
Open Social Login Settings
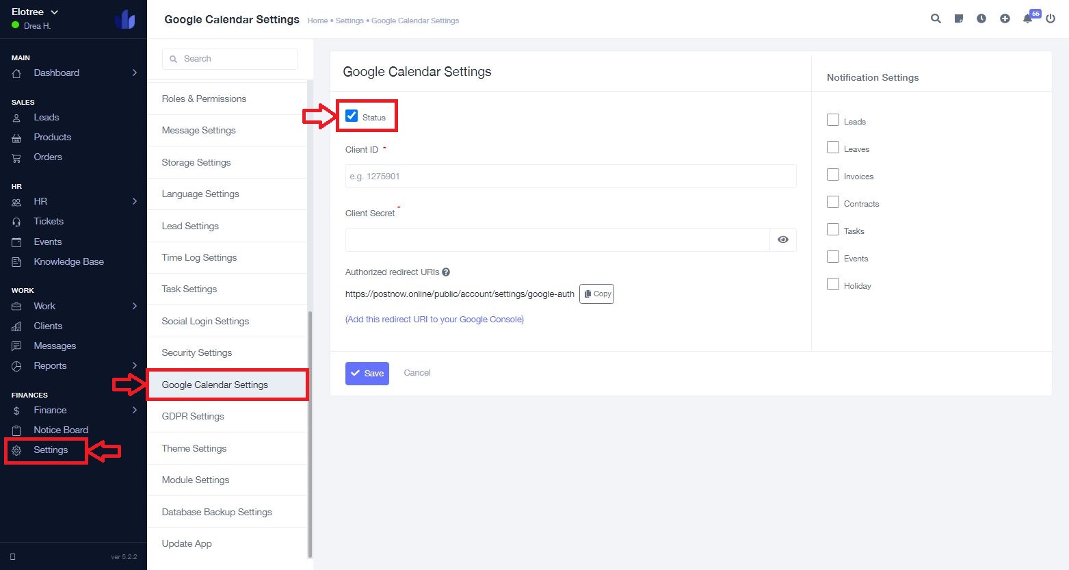coord(227,321)
